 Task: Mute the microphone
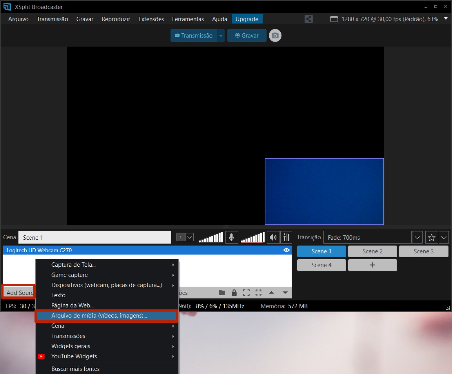(x=232, y=237)
